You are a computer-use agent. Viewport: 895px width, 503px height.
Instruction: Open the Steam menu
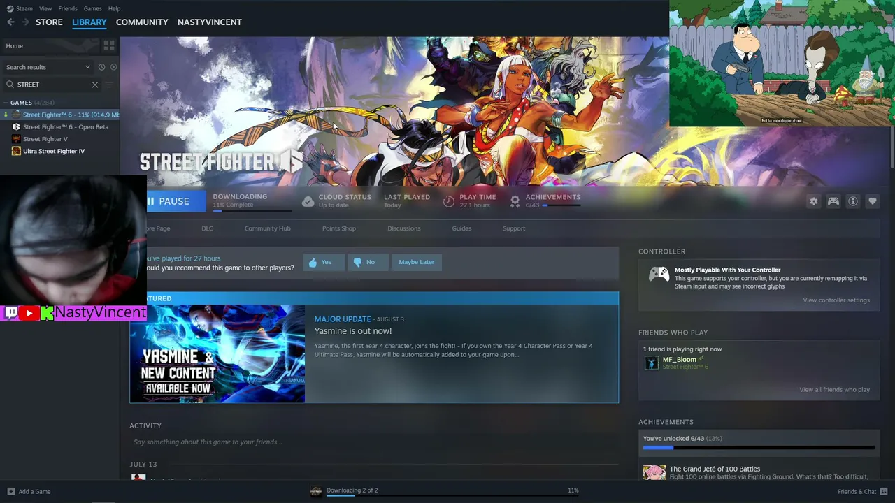coord(24,8)
